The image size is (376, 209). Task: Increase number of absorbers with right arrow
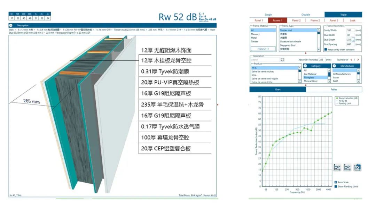click(x=358, y=60)
